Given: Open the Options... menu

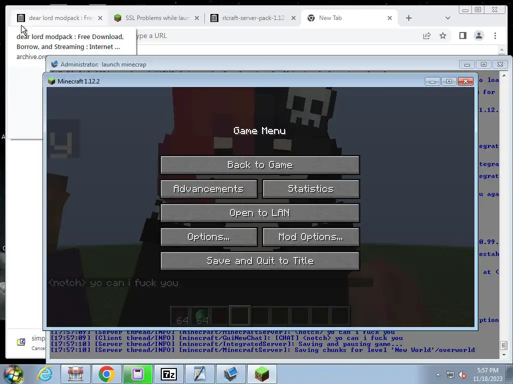Looking at the screenshot, I should 209,236.
